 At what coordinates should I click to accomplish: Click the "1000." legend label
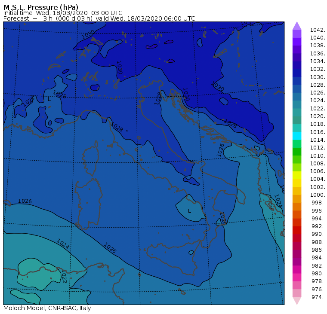(318, 195)
